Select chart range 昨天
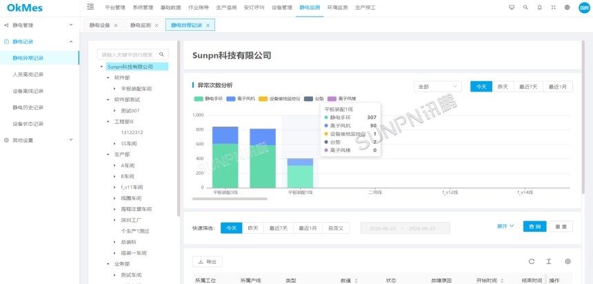Screen dimensions: 593x284 point(503,87)
